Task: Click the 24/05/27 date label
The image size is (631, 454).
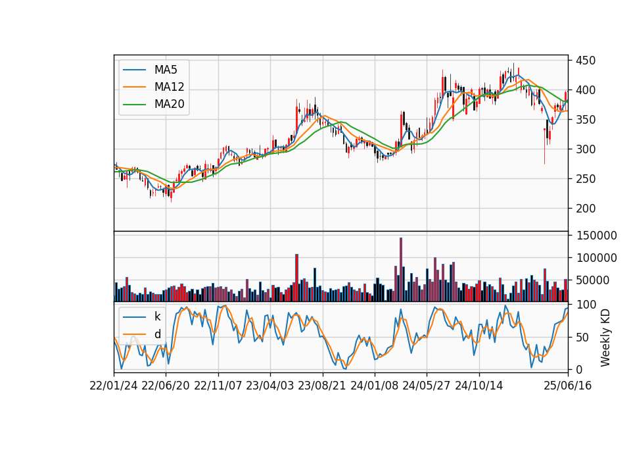Action: click(x=427, y=386)
